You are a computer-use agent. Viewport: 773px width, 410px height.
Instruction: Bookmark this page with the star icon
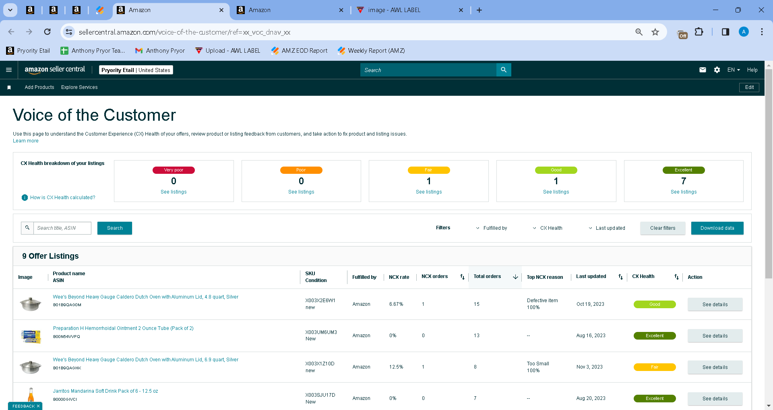click(x=655, y=32)
